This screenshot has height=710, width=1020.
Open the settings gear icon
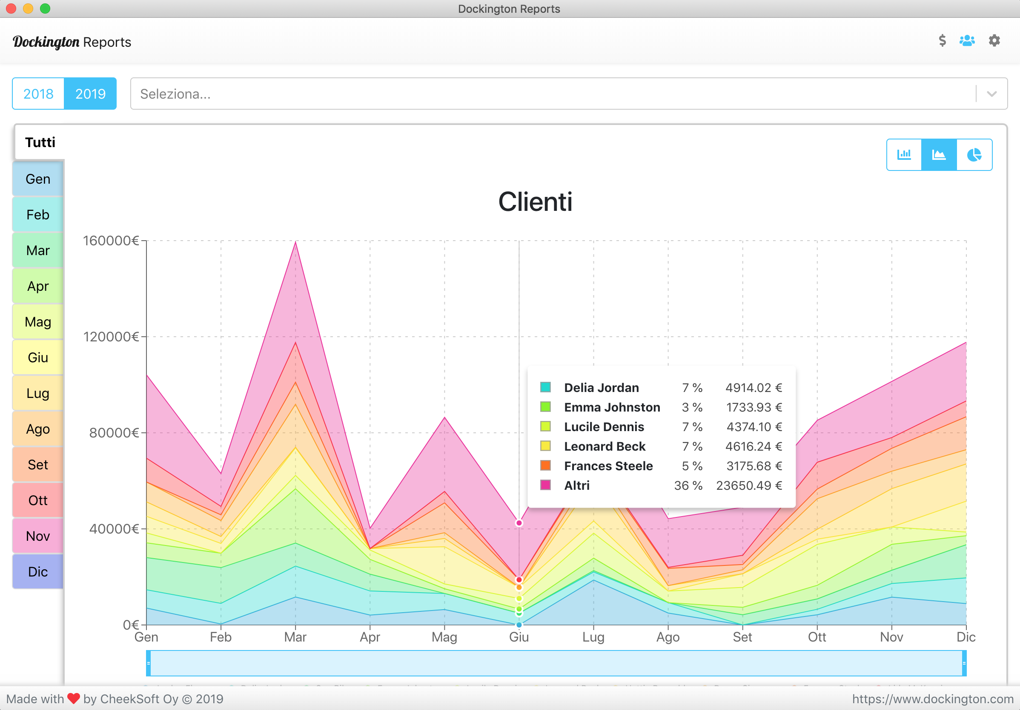994,41
